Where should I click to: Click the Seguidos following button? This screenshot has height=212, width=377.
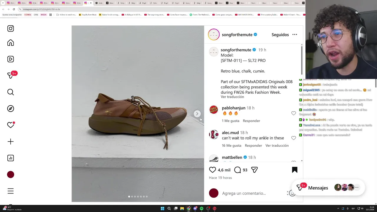(280, 35)
